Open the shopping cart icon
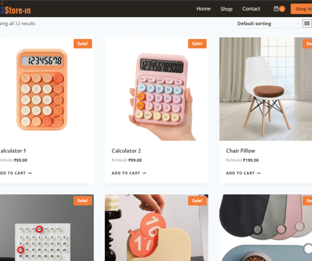Screen dimensions: 312x261 [276, 9]
